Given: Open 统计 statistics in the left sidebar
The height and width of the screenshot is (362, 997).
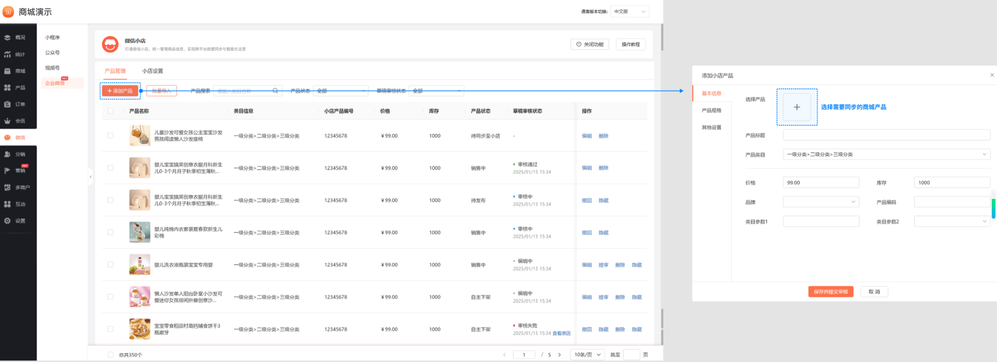Looking at the screenshot, I should pyautogui.click(x=16, y=54).
